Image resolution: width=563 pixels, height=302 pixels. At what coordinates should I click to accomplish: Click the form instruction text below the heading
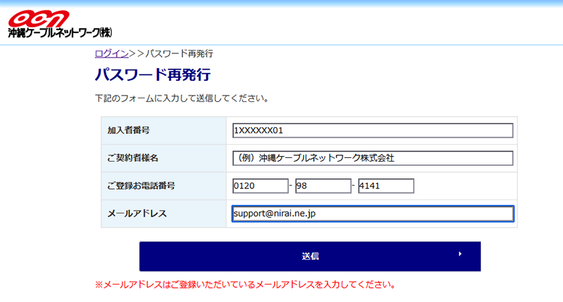coord(181,98)
